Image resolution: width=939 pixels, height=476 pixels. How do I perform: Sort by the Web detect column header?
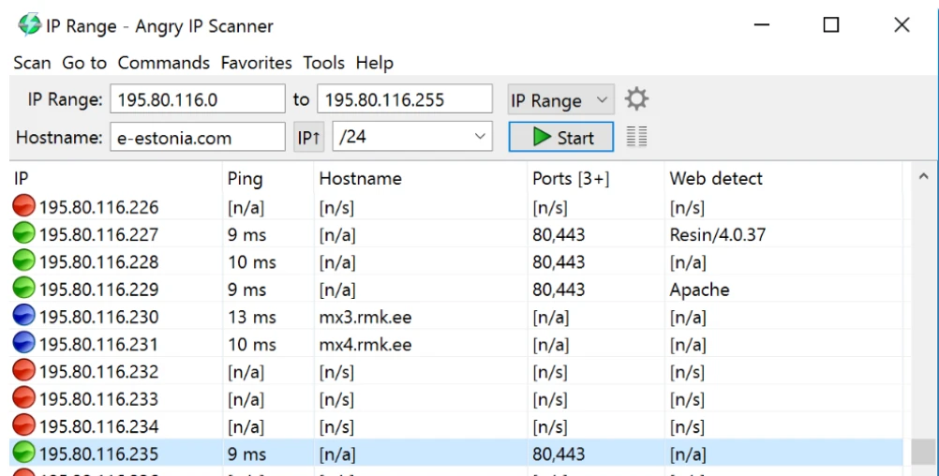(x=783, y=178)
